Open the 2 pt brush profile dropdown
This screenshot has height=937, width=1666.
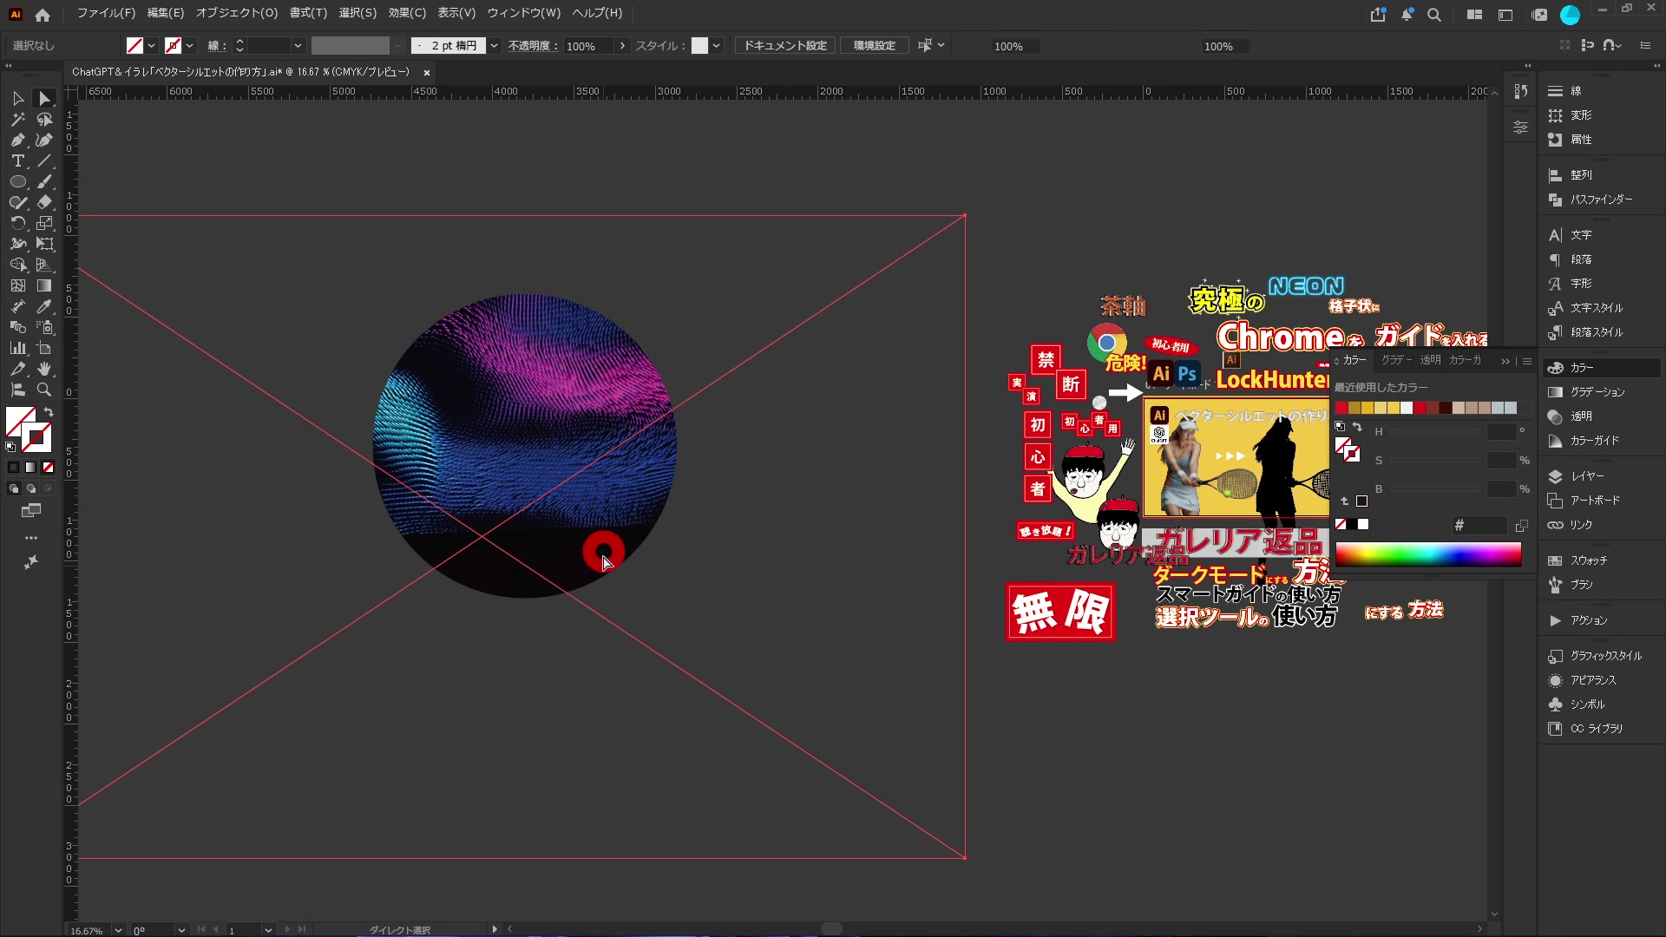coord(494,46)
